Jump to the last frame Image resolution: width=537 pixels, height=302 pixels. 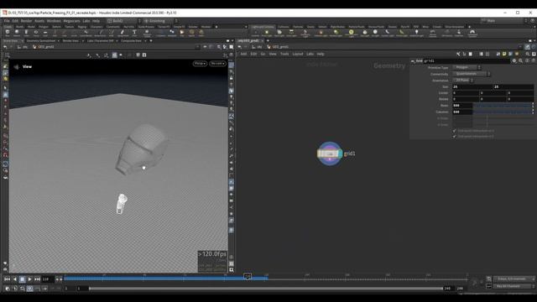coord(37,279)
